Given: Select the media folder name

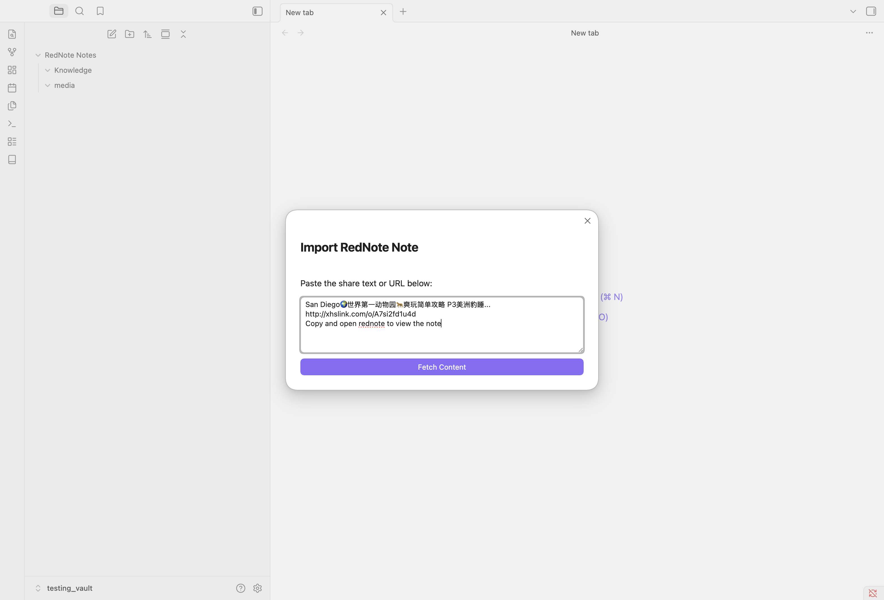Looking at the screenshot, I should coord(64,86).
